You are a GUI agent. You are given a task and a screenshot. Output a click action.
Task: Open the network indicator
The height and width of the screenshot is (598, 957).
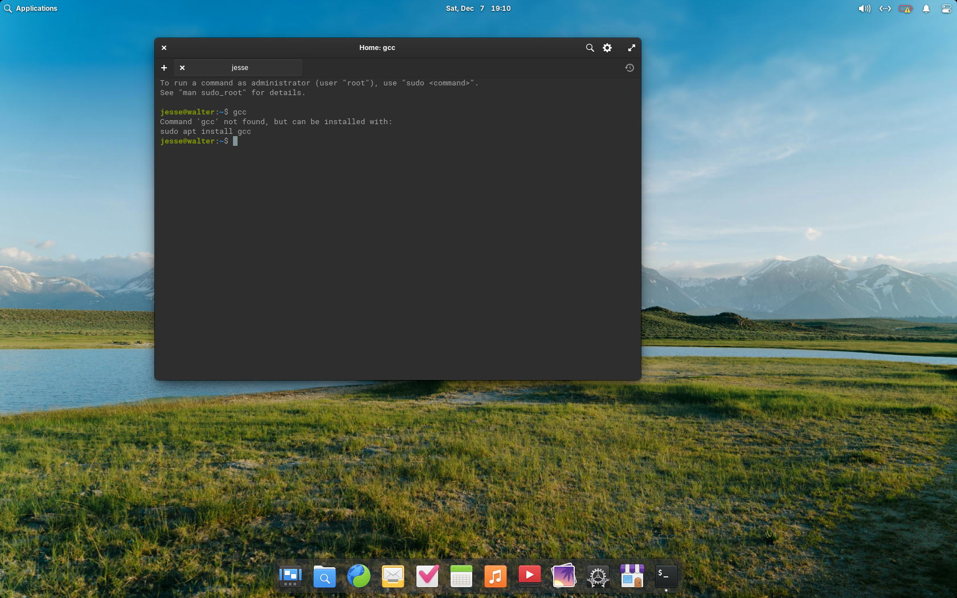[x=885, y=9]
